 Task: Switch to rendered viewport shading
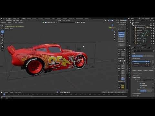pos(125,20)
